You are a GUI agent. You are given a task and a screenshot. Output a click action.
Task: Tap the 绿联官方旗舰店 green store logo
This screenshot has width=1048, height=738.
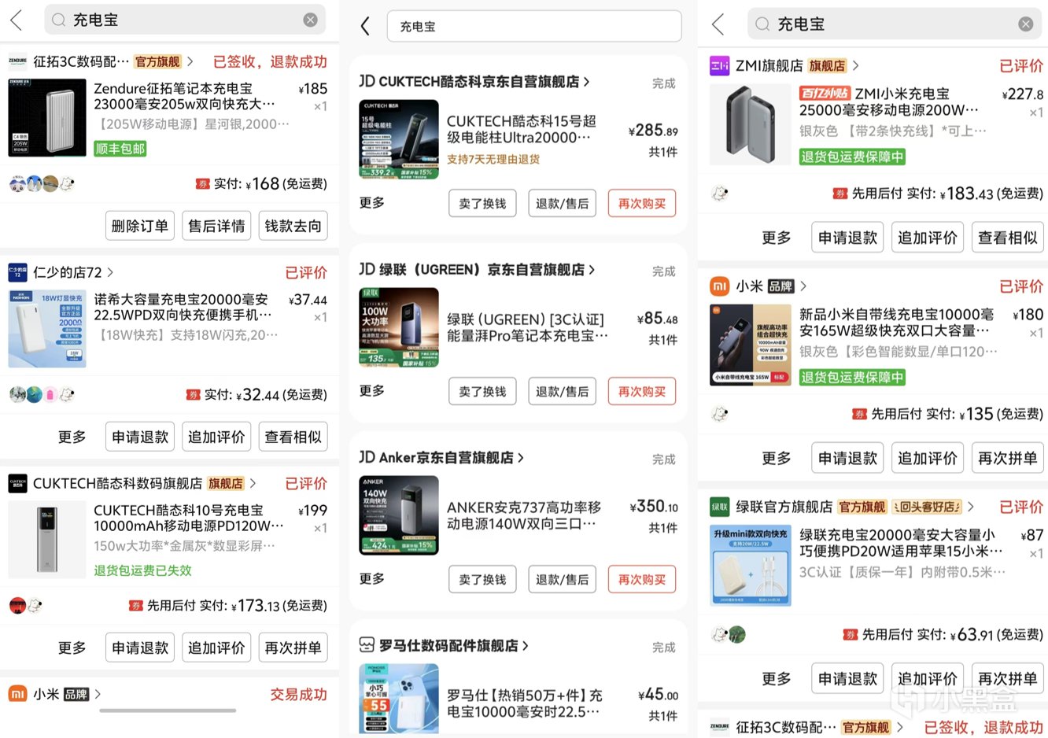(x=719, y=507)
